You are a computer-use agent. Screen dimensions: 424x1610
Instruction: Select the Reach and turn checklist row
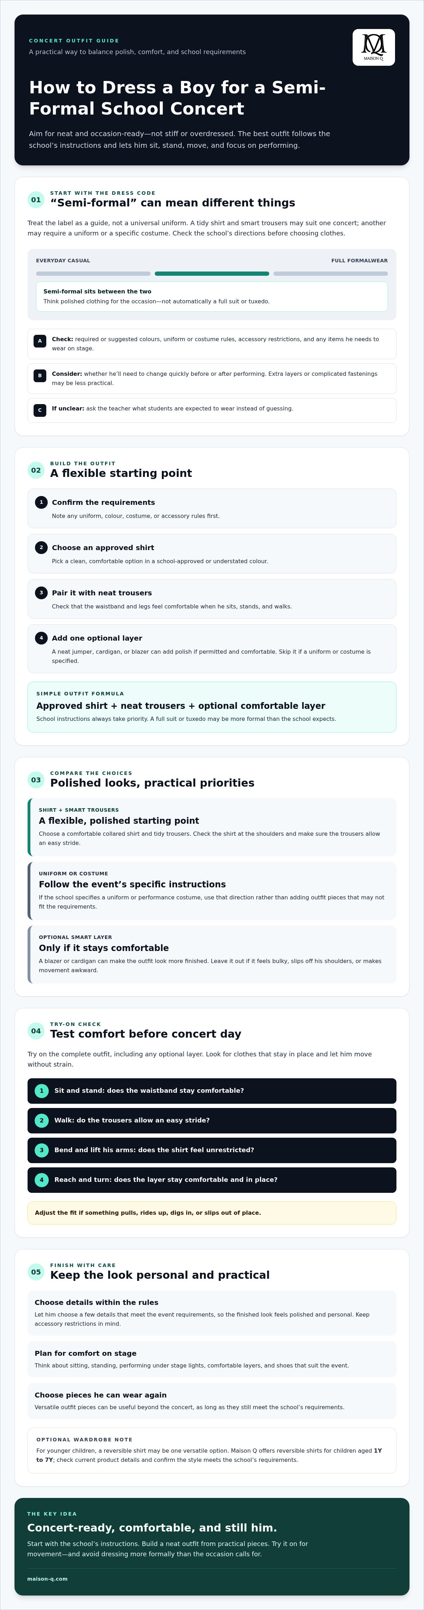pos(212,1180)
